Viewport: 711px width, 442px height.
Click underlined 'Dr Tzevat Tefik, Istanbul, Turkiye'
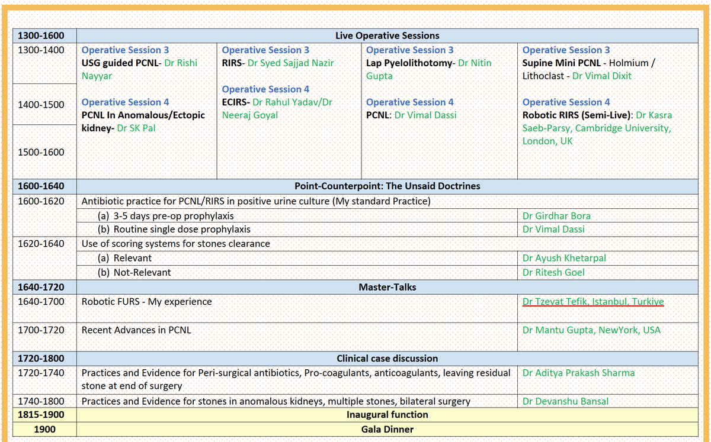coord(593,301)
